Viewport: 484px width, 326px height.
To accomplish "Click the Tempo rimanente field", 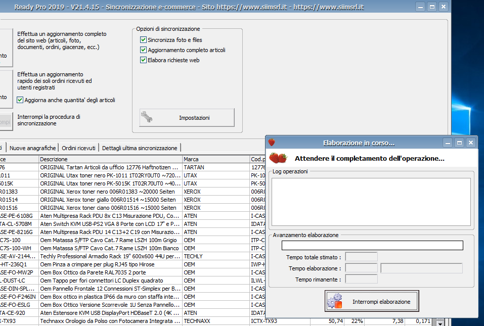I will 361,279.
